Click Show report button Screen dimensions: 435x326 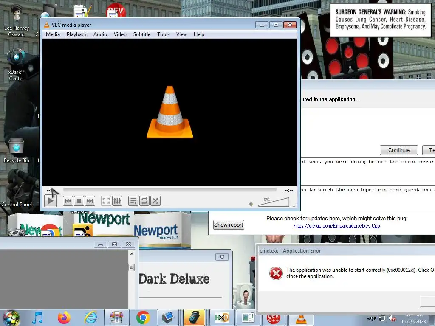click(x=229, y=225)
